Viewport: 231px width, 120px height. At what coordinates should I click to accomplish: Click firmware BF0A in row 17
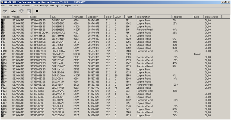coord(77,72)
